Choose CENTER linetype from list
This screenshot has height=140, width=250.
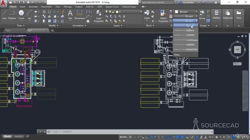186,35
